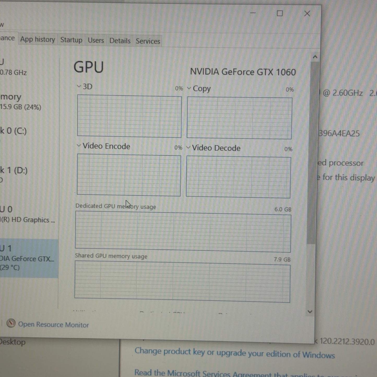Screen dimensions: 377x377
Task: Click the Video Decode graph
Action: 238,177
